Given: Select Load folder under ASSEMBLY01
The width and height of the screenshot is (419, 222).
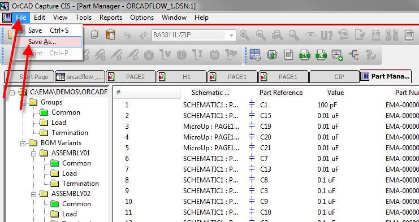Looking at the screenshot, I should pos(69,173).
